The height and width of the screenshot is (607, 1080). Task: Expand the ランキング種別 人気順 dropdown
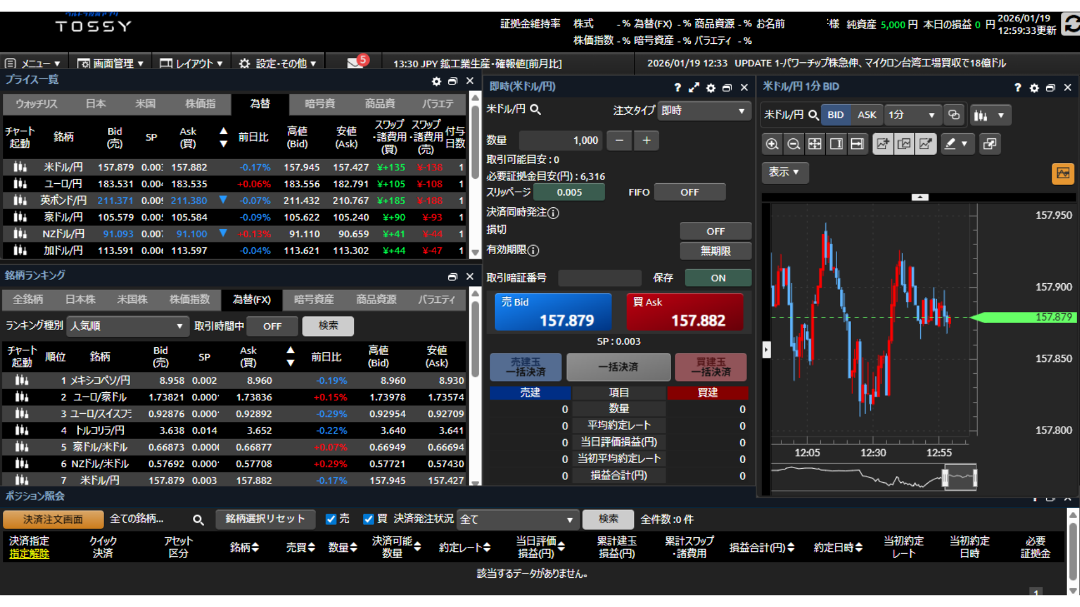[x=127, y=326]
